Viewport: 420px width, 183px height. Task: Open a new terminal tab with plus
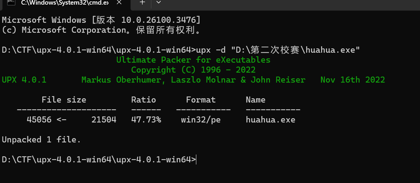coord(143,2)
